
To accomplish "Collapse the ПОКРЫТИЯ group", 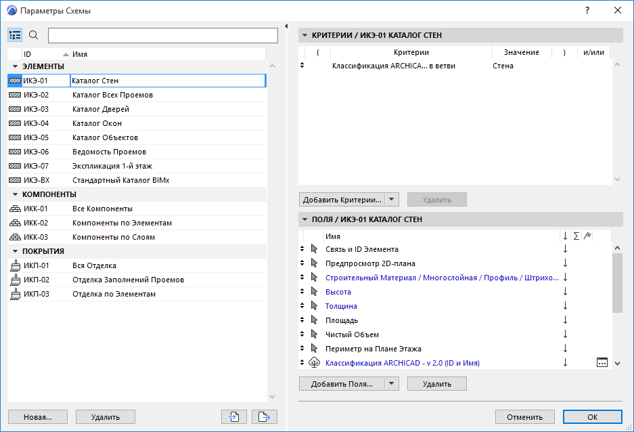I will tap(16, 251).
